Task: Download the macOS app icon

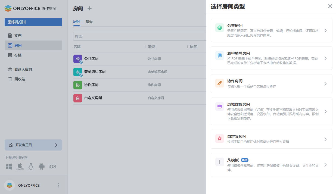Action: pos(20,167)
